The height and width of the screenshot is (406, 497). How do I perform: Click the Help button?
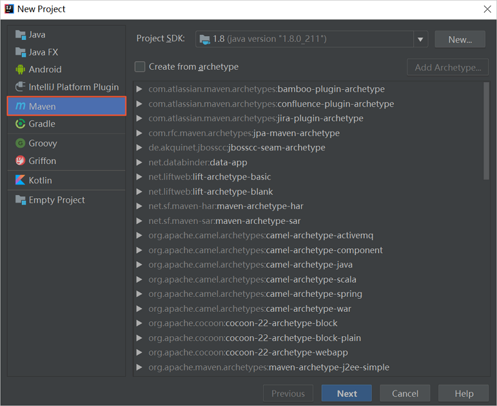[x=463, y=394]
